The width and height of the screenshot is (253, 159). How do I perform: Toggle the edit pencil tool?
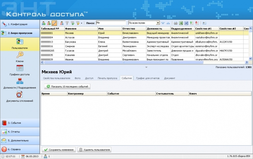click(x=54, y=23)
